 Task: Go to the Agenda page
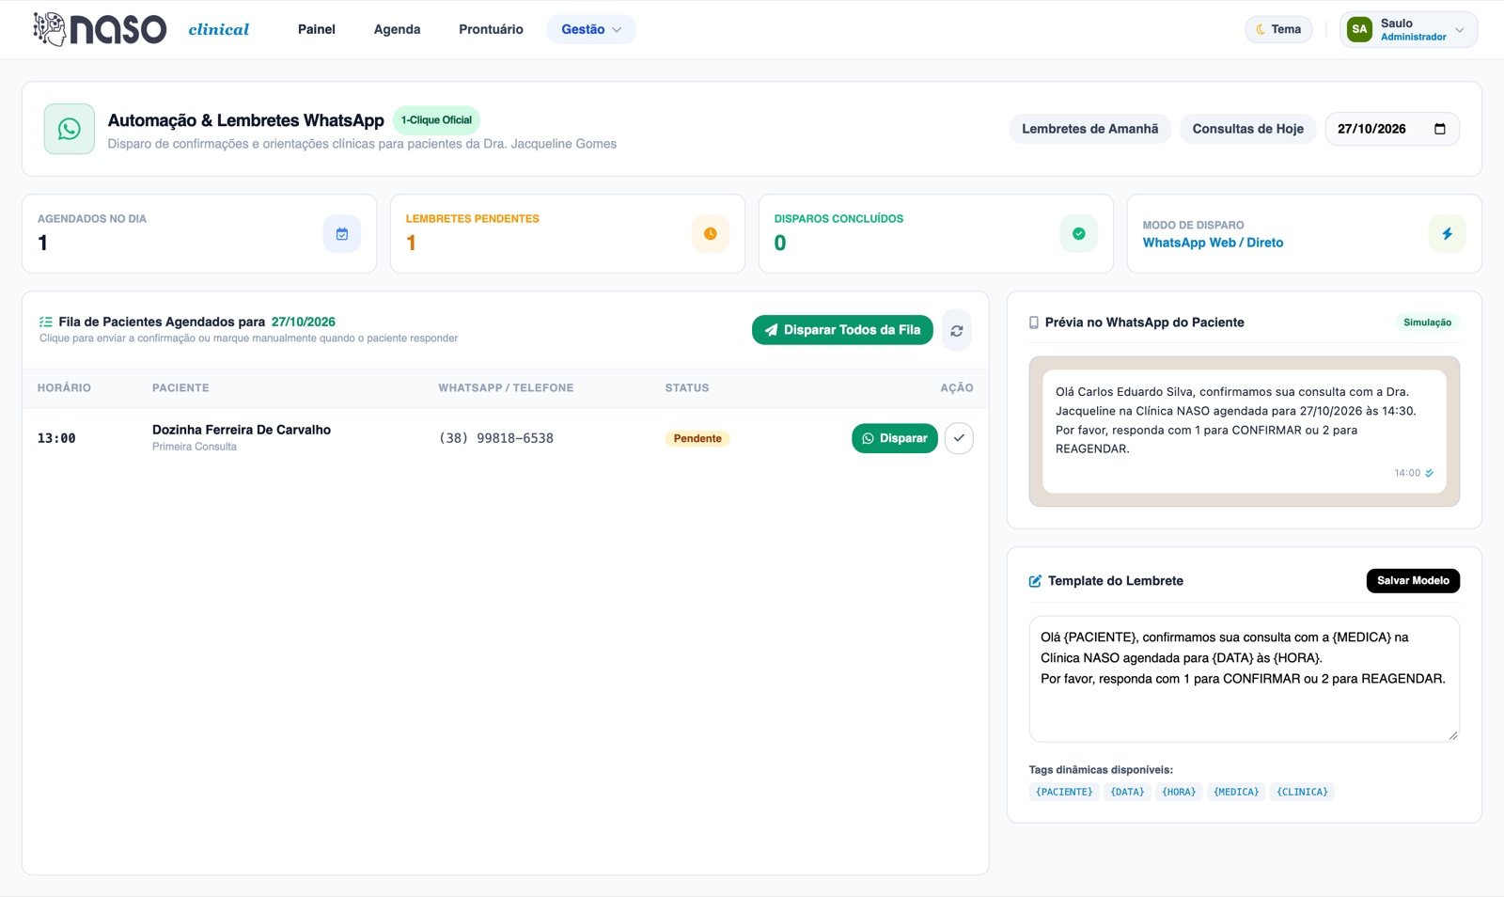point(397,29)
